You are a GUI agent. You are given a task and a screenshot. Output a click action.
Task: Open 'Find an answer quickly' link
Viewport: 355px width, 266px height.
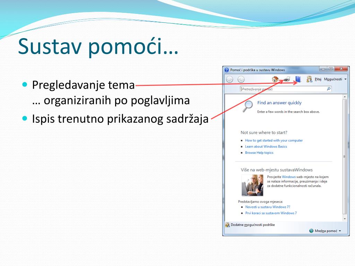pyautogui.click(x=279, y=103)
